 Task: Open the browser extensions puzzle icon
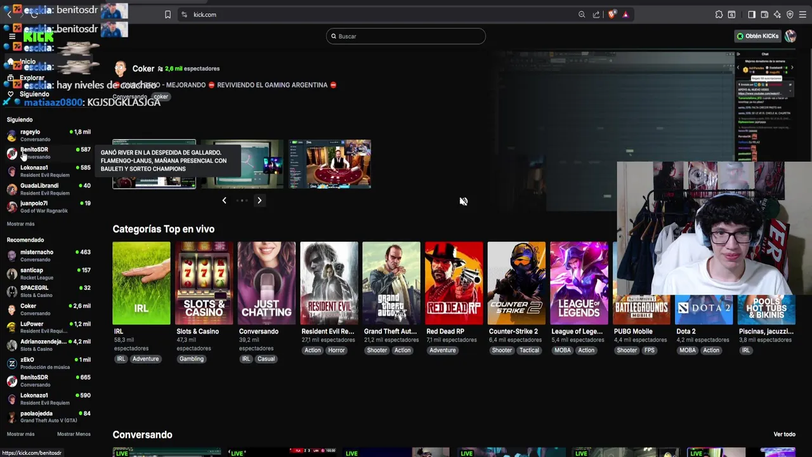719,15
